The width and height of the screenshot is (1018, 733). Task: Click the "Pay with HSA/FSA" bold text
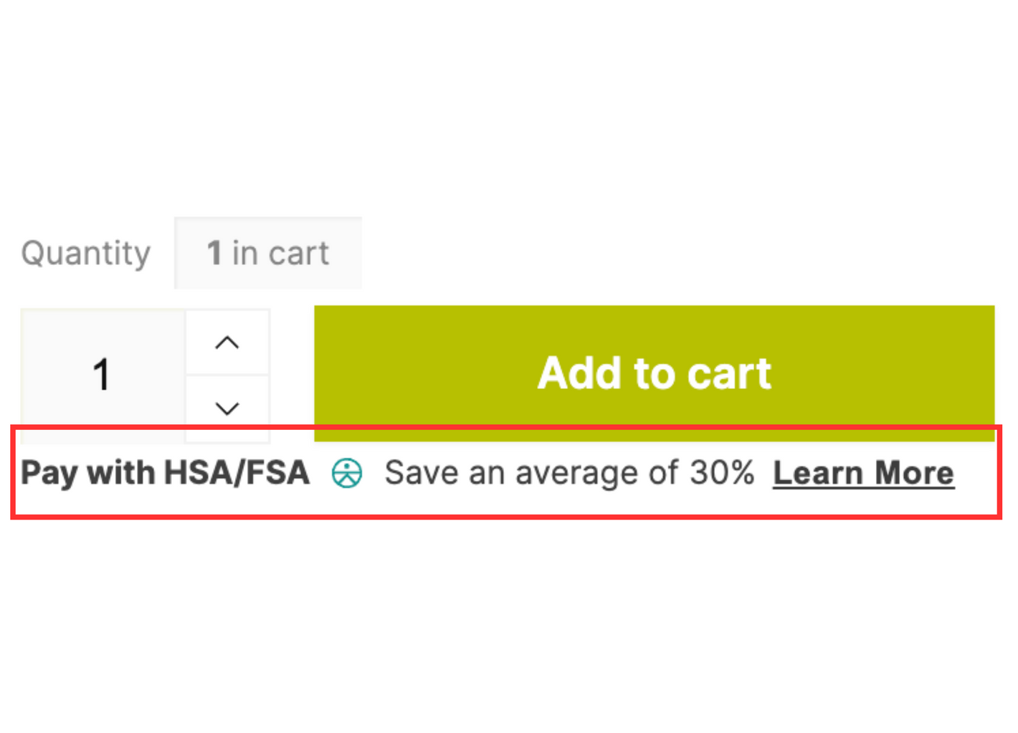click(166, 473)
